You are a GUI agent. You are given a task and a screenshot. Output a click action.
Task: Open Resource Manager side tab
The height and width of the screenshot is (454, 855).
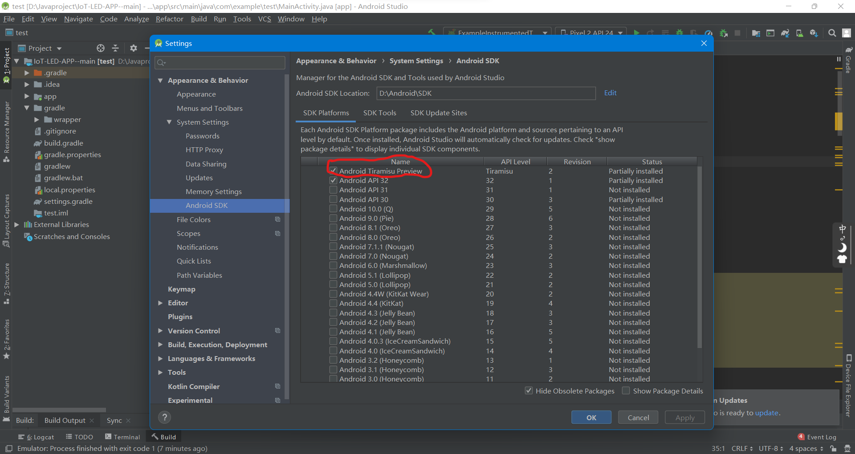click(6, 131)
